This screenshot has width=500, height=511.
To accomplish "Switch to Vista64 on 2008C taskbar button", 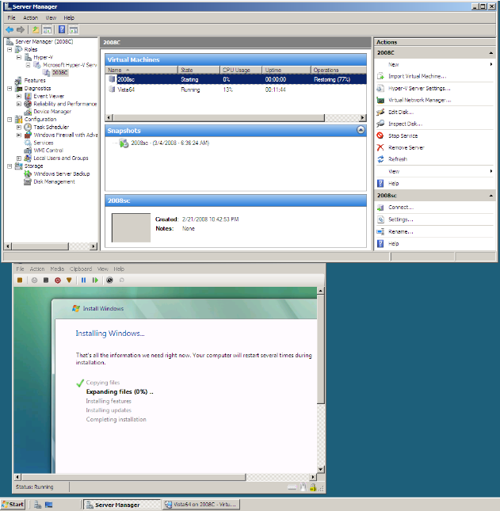I will (x=201, y=505).
